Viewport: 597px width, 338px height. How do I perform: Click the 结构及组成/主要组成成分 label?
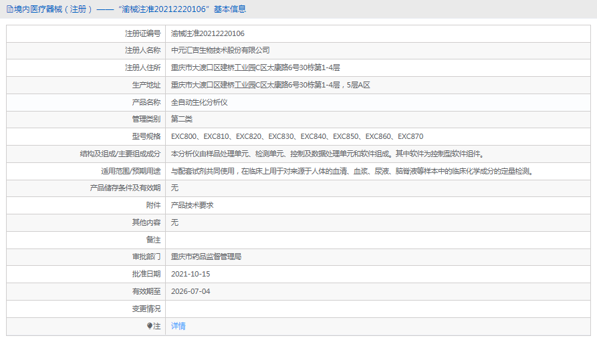coord(120,154)
